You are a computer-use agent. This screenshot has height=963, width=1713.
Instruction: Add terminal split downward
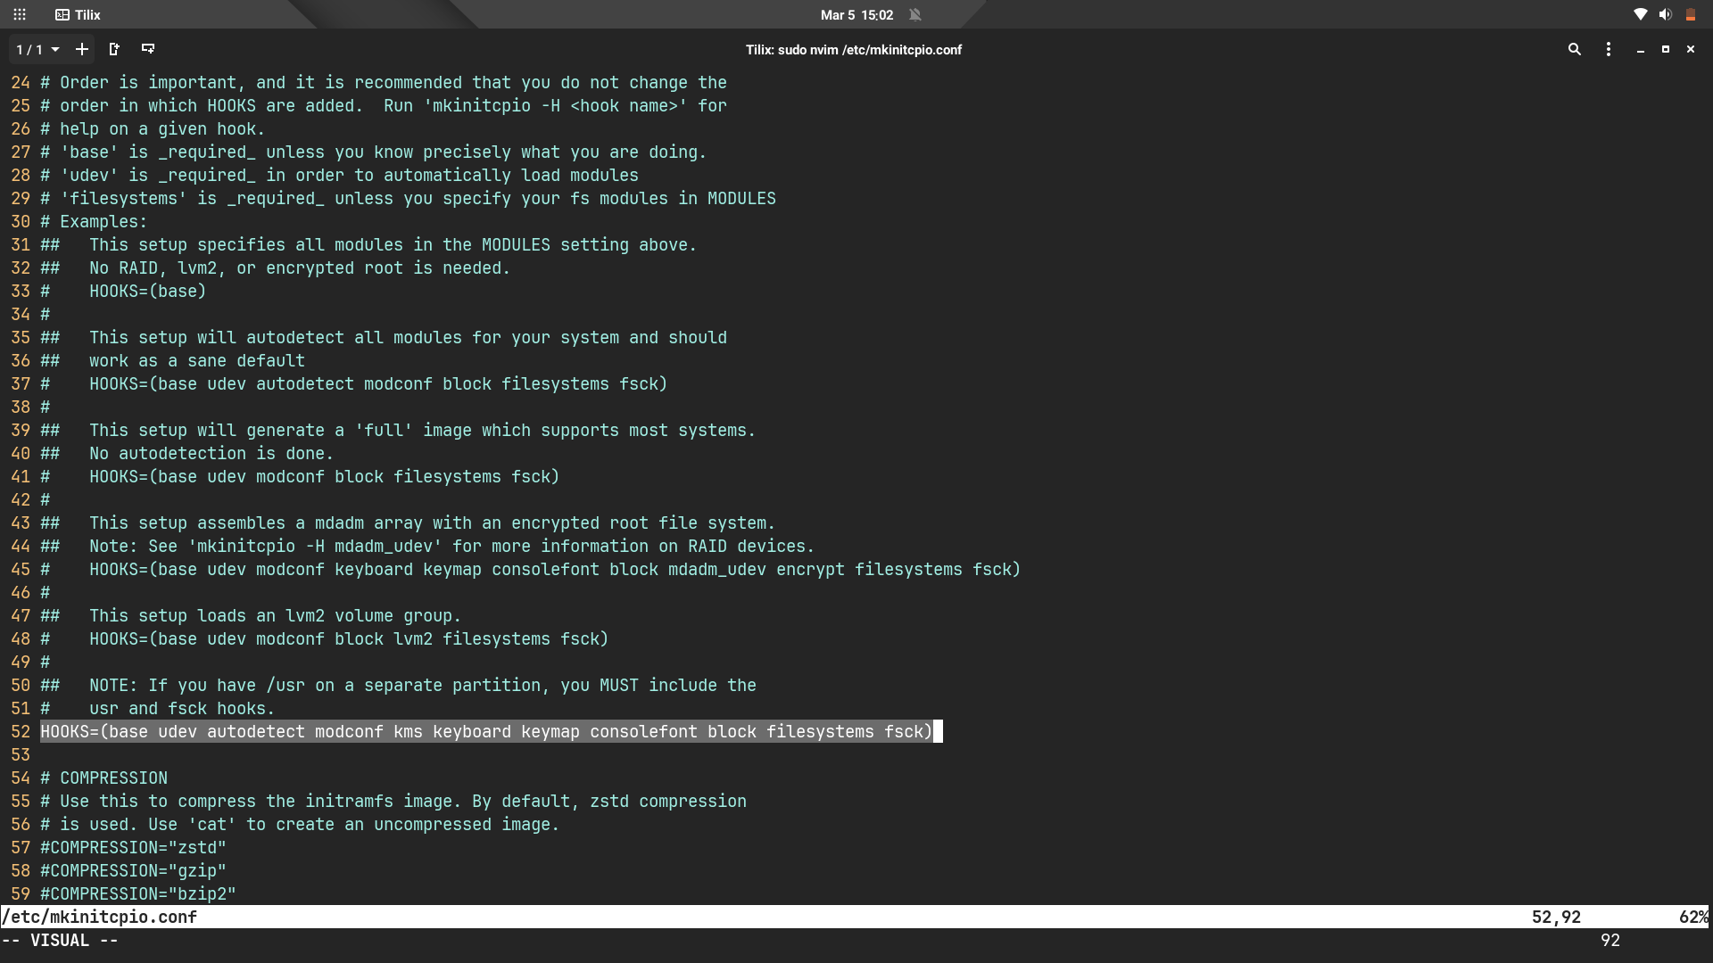pyautogui.click(x=148, y=49)
